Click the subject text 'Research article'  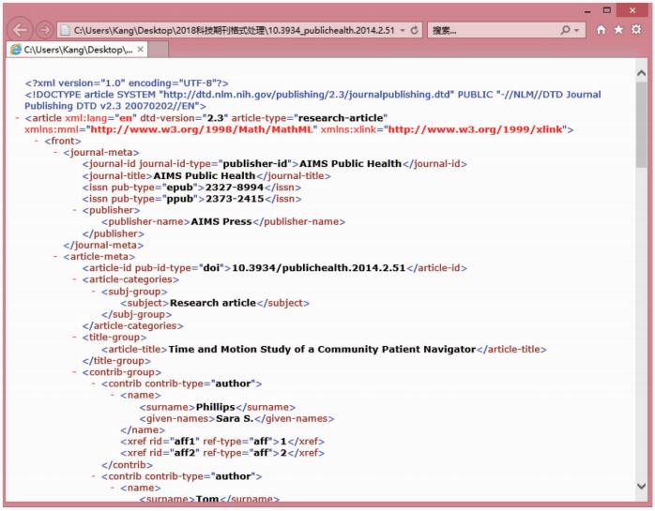[x=213, y=303]
